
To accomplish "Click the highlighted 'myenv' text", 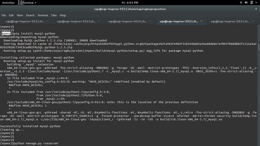I will pyautogui.click(x=6, y=34).
